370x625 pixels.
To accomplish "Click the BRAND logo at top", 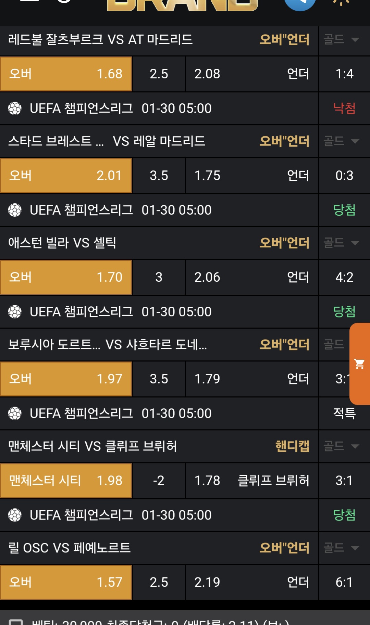I will point(182,5).
